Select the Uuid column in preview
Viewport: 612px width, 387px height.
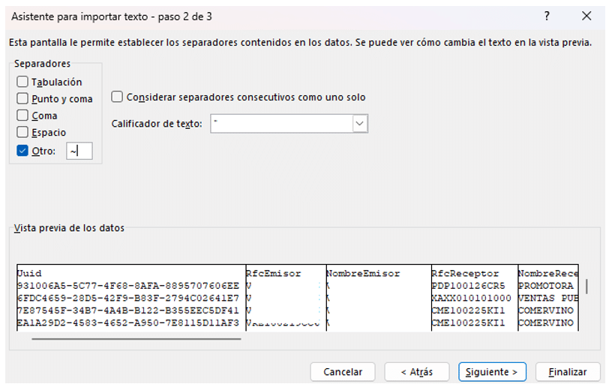click(127, 274)
